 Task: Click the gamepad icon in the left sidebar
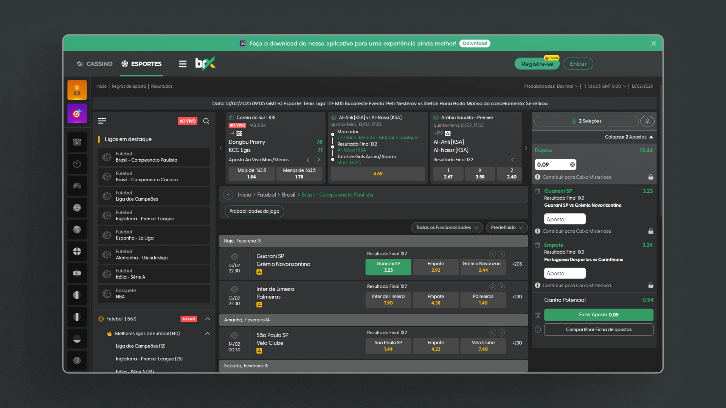pyautogui.click(x=77, y=186)
